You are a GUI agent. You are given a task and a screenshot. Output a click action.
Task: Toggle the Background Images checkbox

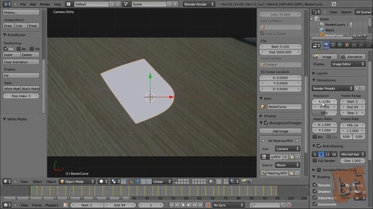(x=266, y=122)
